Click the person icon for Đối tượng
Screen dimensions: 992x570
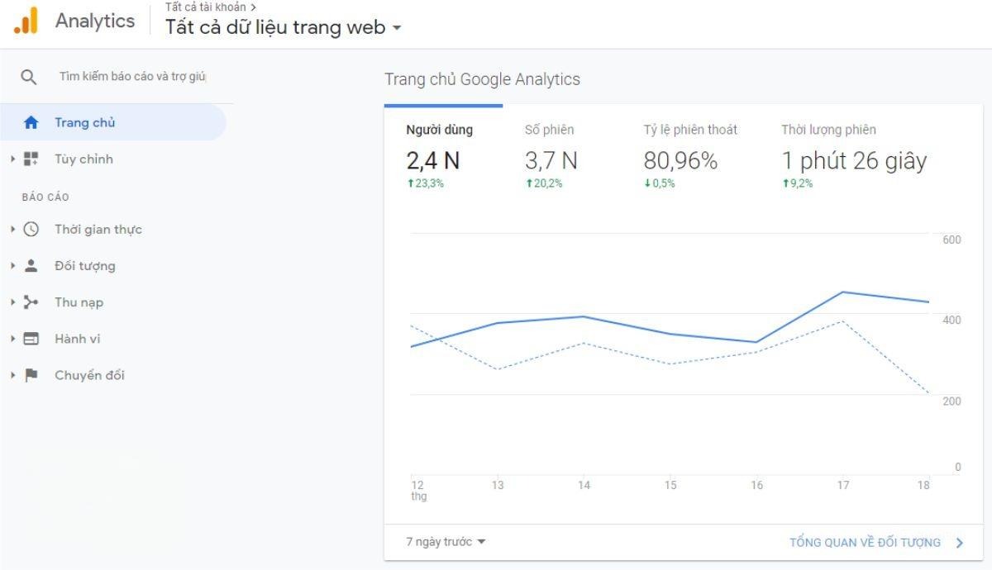pos(31,265)
